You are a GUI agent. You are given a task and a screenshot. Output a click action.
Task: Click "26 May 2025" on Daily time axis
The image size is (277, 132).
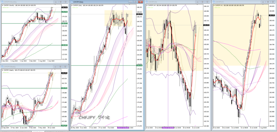[x=74, y=128]
